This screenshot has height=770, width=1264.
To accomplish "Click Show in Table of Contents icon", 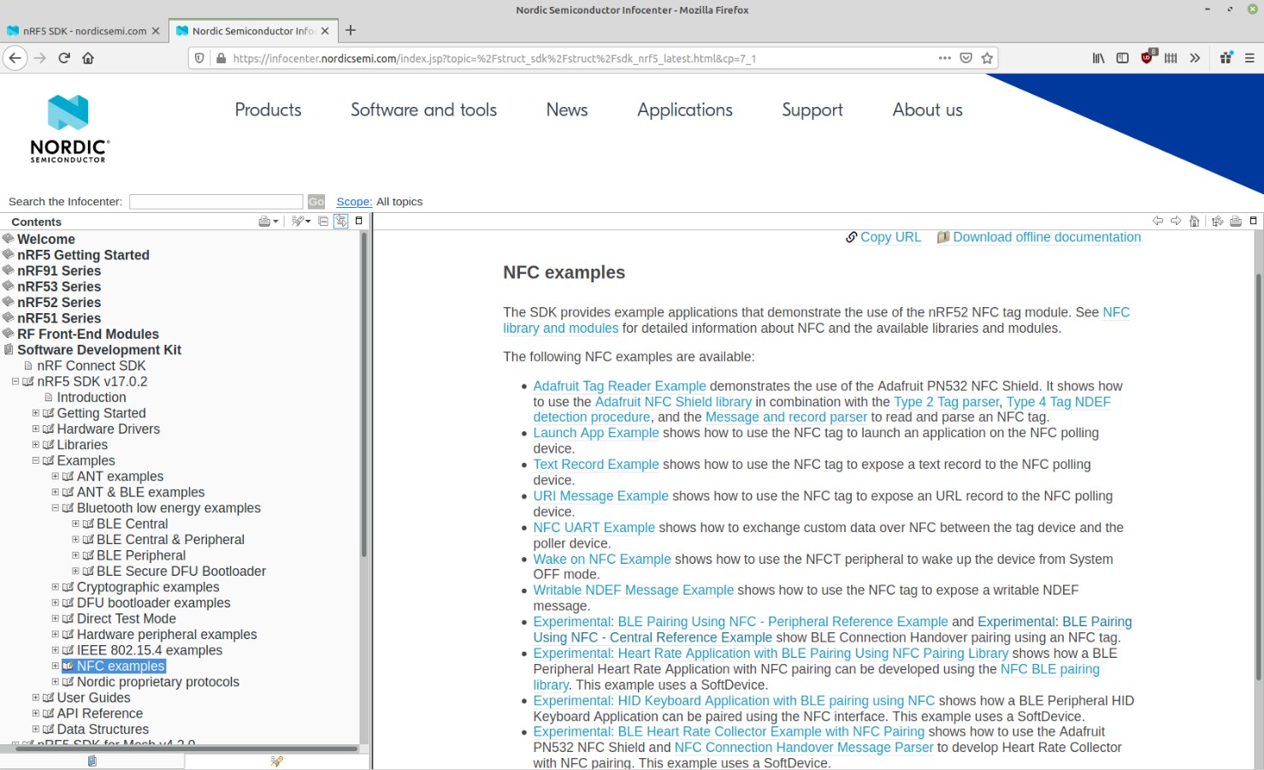I will (1217, 221).
